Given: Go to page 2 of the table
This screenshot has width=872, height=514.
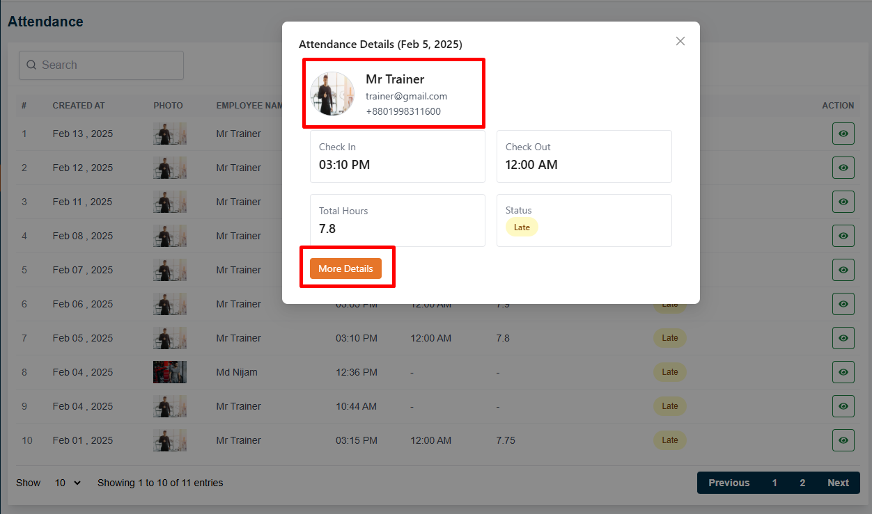Looking at the screenshot, I should (x=802, y=483).
